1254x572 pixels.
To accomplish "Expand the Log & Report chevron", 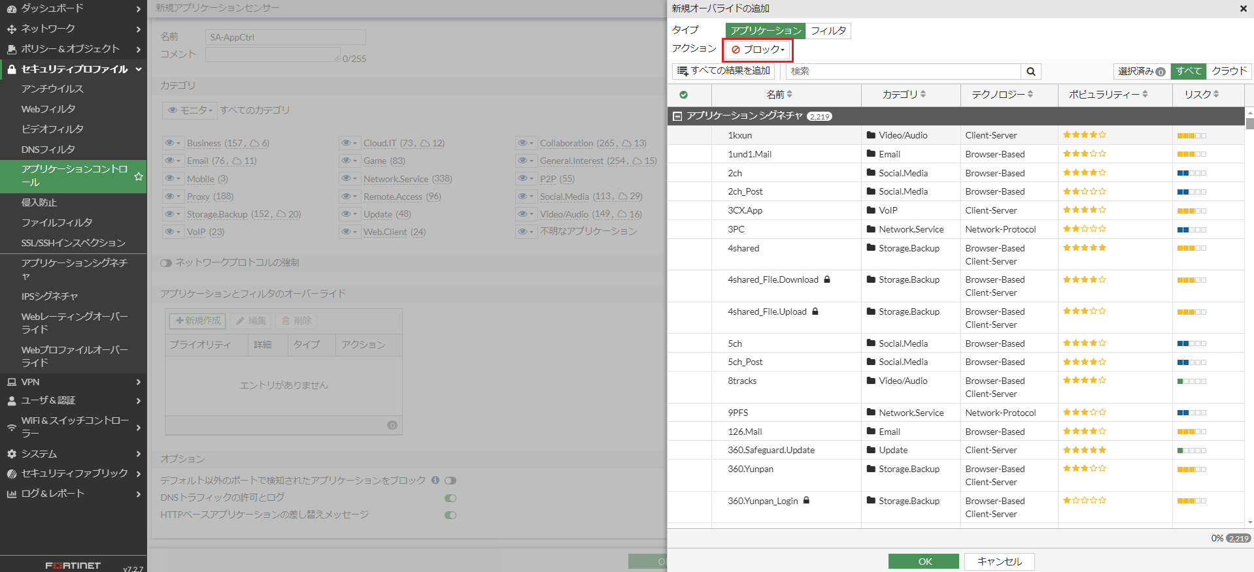I will 138,494.
